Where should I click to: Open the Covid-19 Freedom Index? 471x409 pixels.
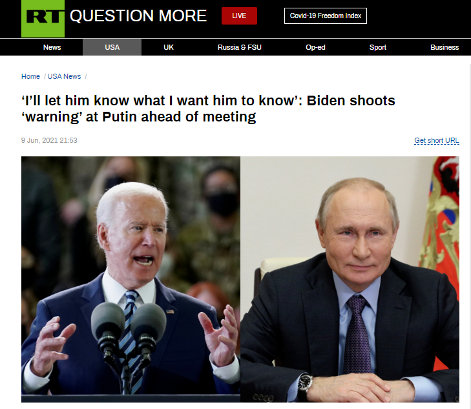pos(326,16)
